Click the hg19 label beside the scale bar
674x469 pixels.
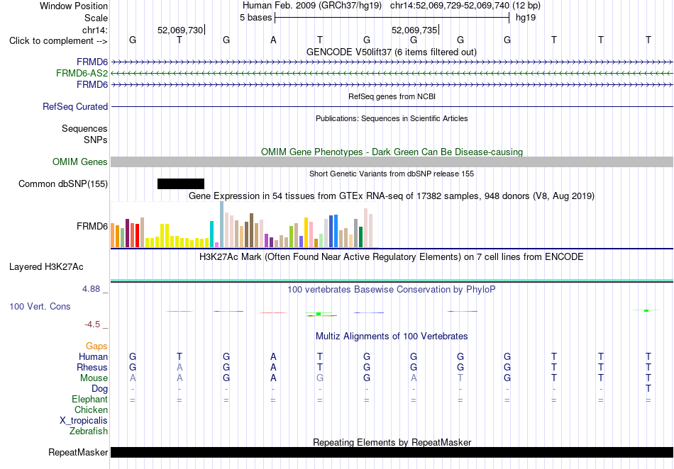point(526,18)
